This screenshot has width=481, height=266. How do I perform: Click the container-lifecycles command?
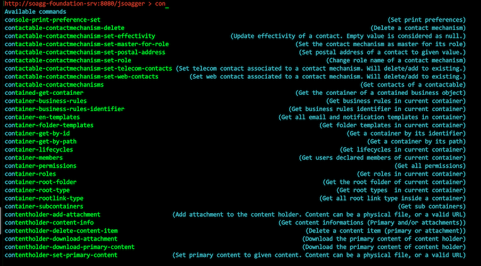coord(39,150)
